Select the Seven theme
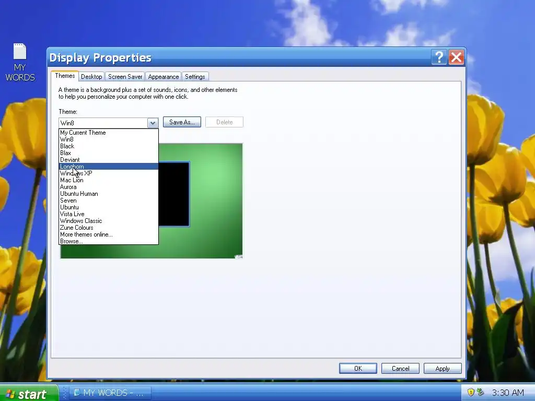The image size is (535, 401). (109, 200)
